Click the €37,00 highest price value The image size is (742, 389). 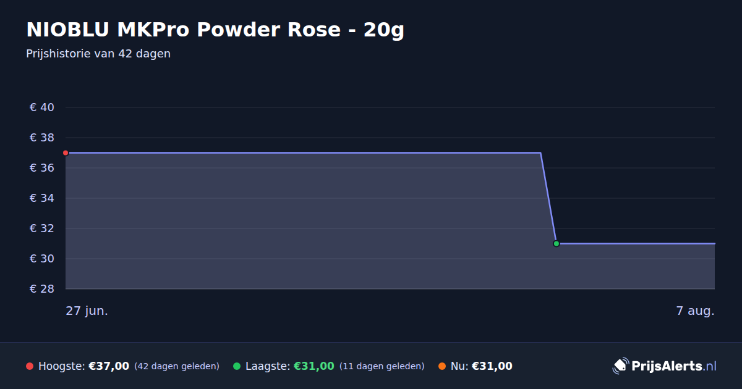109,366
